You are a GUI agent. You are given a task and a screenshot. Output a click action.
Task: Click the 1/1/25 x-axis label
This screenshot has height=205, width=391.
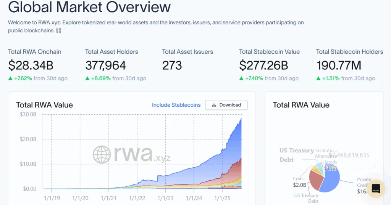point(223,198)
